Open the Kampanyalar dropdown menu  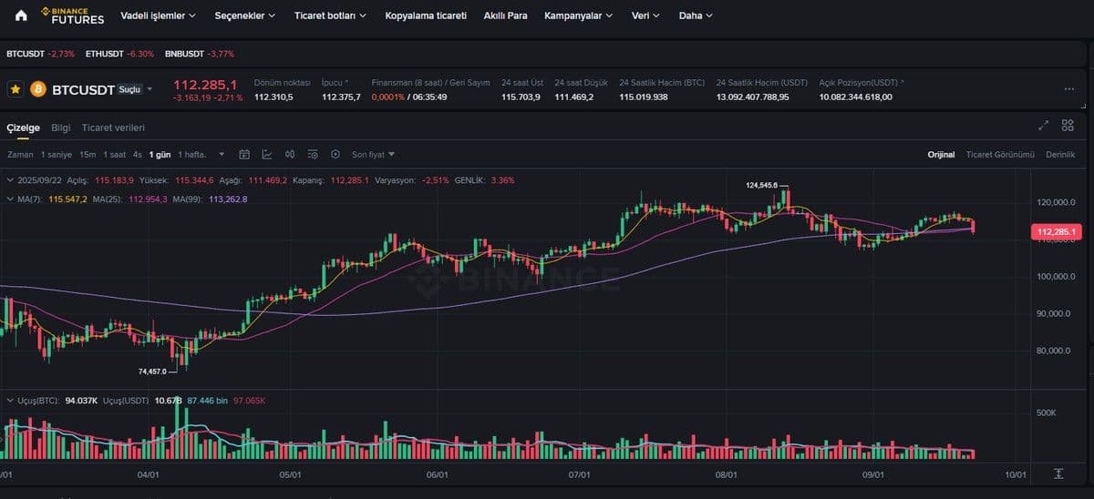pyautogui.click(x=578, y=15)
